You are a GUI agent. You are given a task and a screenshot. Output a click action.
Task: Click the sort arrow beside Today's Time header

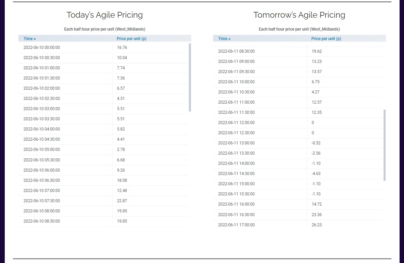tap(35, 39)
